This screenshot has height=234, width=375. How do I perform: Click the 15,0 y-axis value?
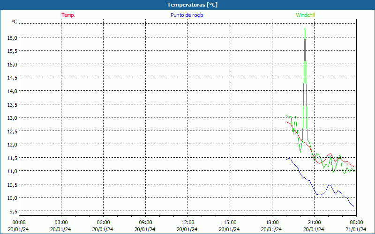click(12, 65)
